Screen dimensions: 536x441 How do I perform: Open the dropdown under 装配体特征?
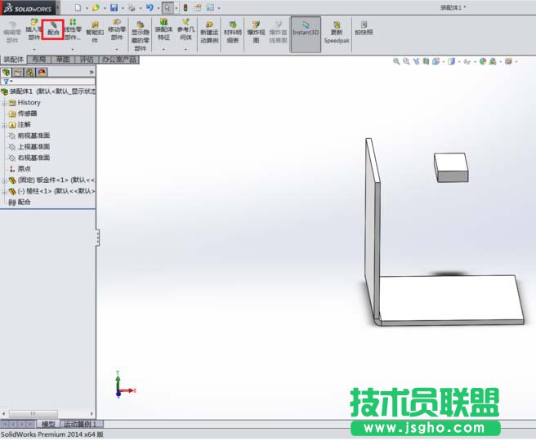coord(163,50)
